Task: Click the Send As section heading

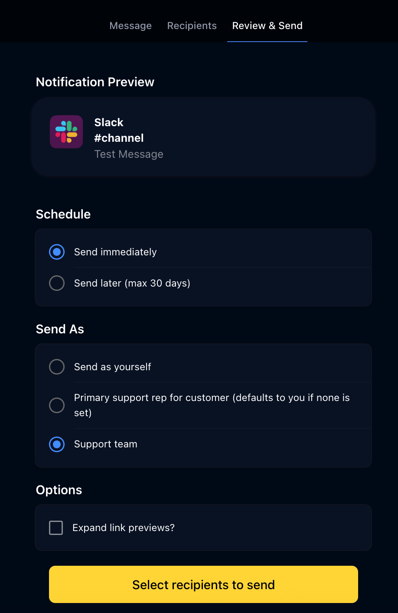Action: 60,329
